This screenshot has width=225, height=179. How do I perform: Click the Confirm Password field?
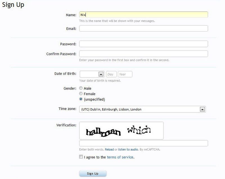pos(143,54)
